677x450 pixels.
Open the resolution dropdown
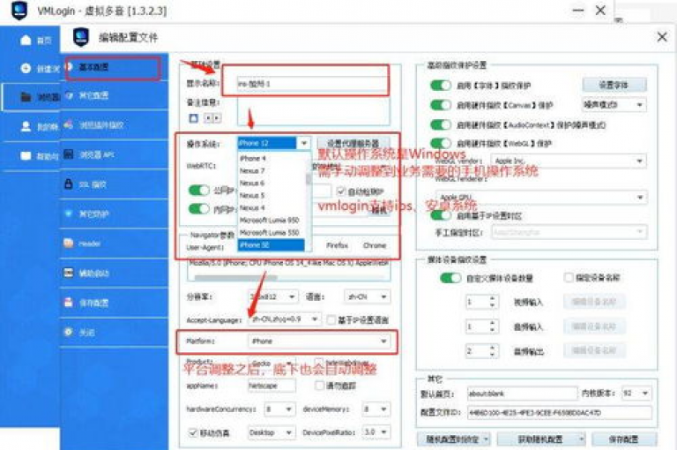click(x=272, y=296)
